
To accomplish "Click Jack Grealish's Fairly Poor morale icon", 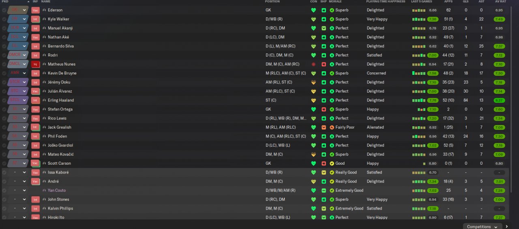I will click(332, 127).
